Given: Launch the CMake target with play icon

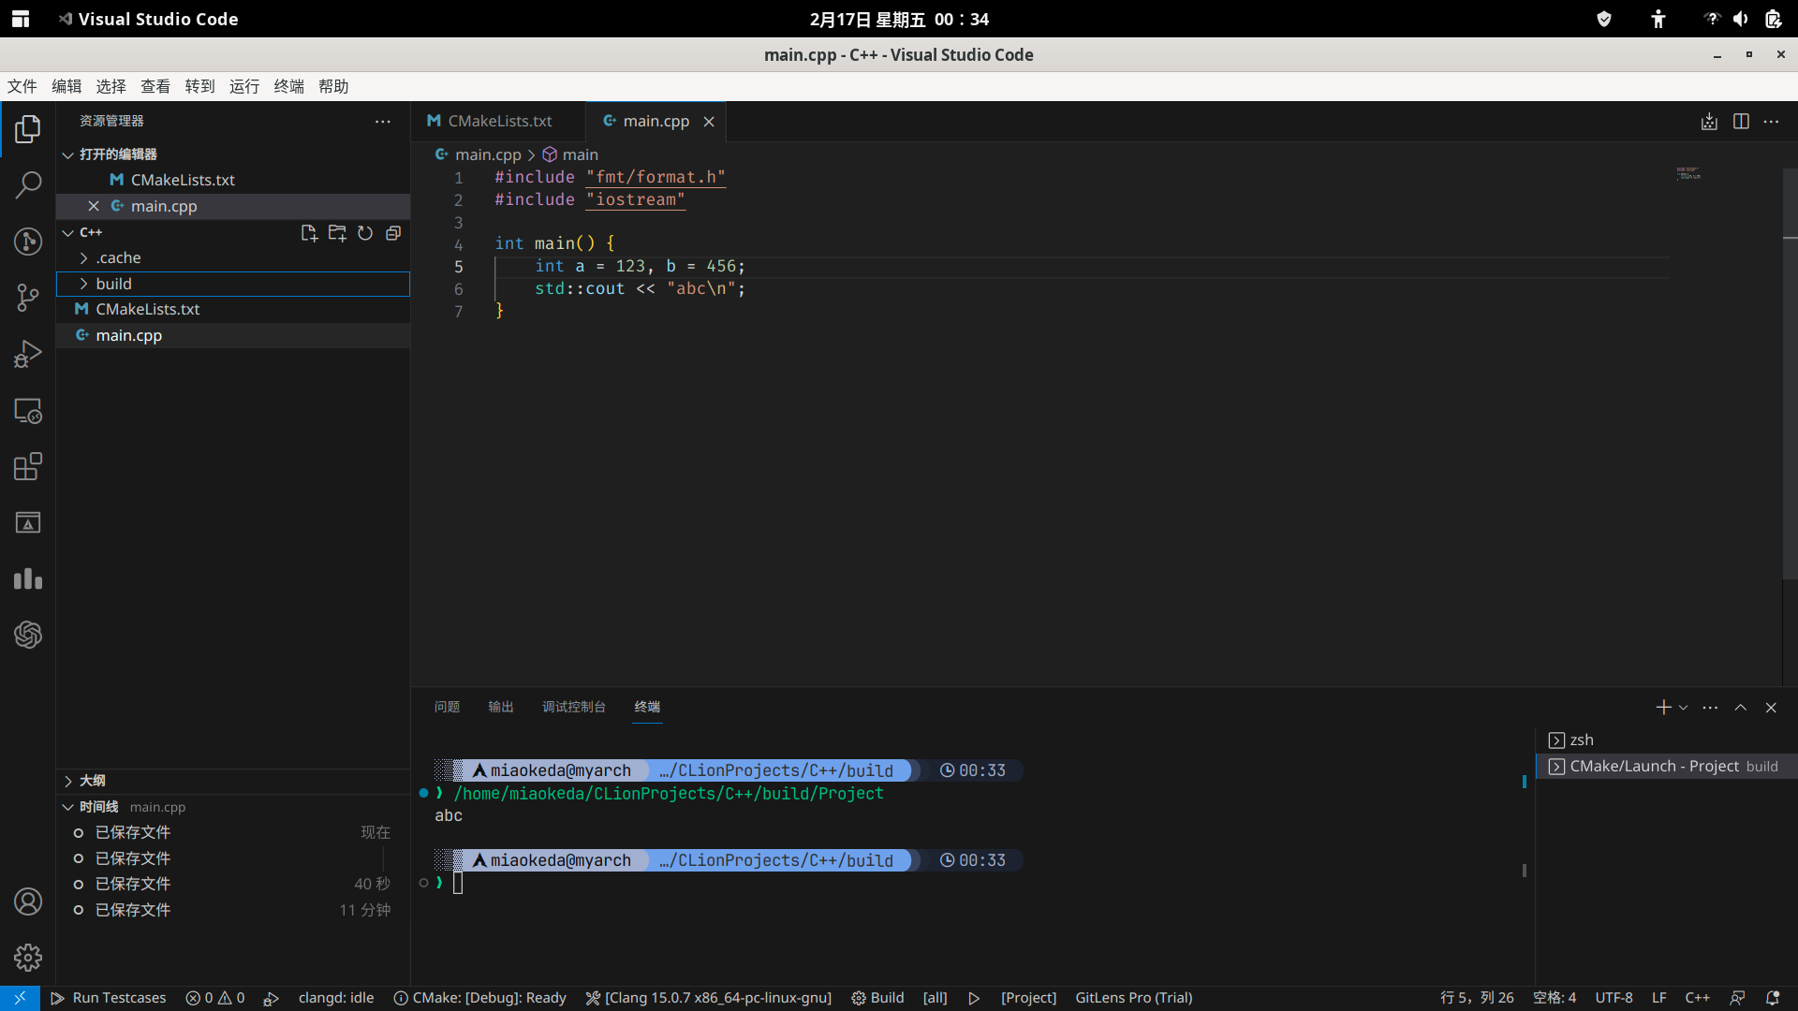Looking at the screenshot, I should click(x=974, y=998).
